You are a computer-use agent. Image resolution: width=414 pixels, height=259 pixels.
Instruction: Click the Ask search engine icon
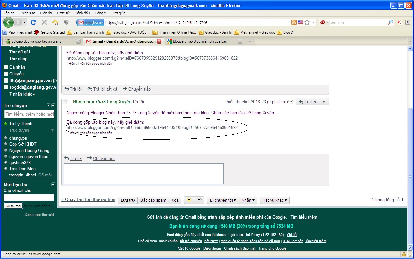coord(322,22)
